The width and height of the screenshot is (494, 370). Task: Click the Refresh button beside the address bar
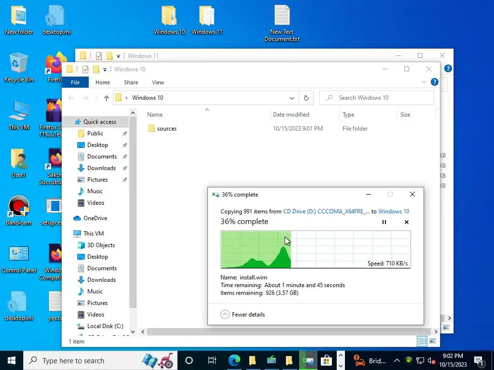306,98
